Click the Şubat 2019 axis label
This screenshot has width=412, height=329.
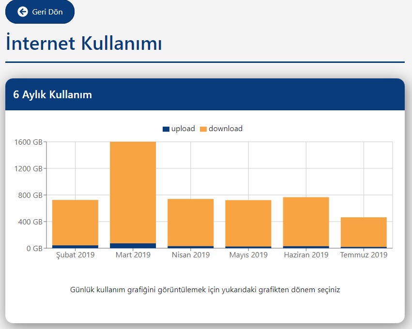click(75, 255)
